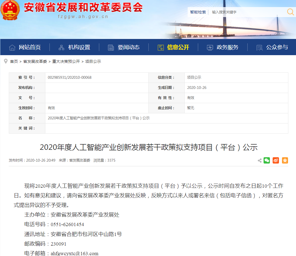
Task: Click the share icon beside WeChat
Action: pos(259,161)
